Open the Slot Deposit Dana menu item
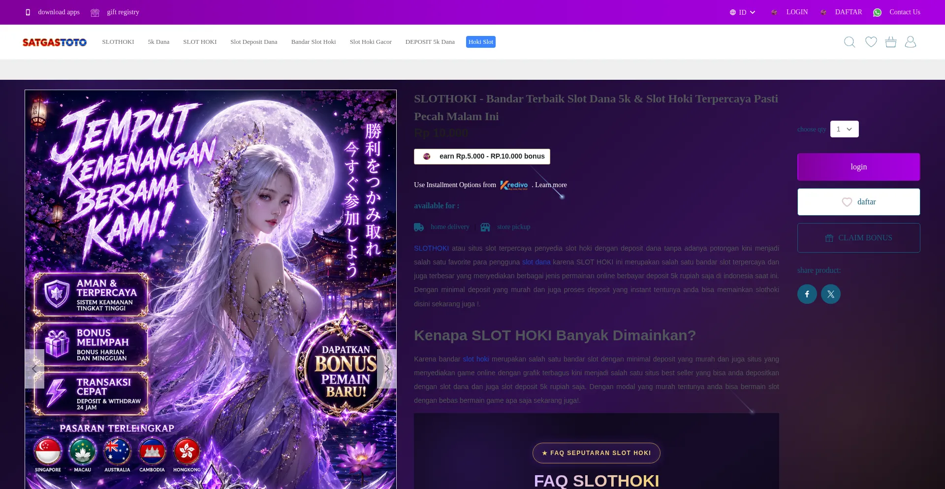This screenshot has width=945, height=489. 254,42
